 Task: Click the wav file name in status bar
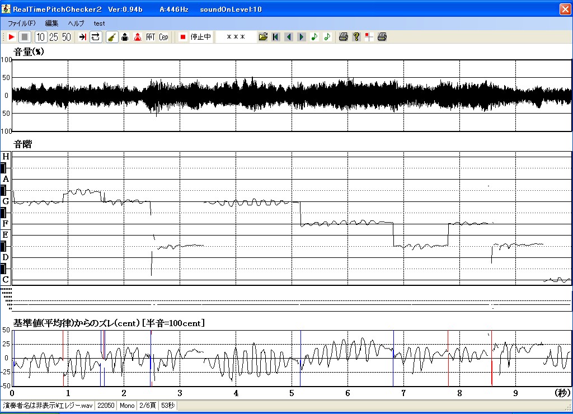48,405
